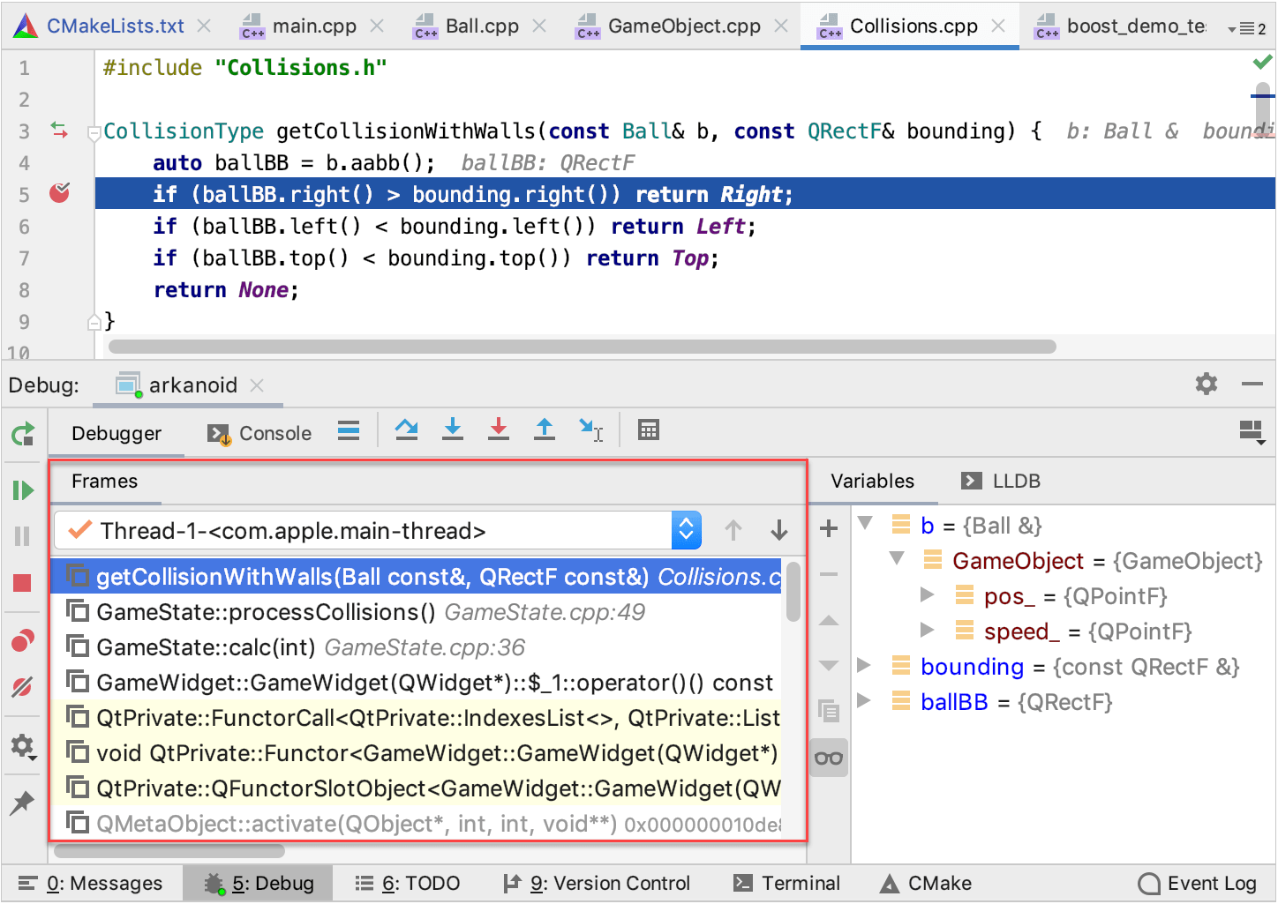
Task: Expand the speed_ variable
Action: [927, 630]
